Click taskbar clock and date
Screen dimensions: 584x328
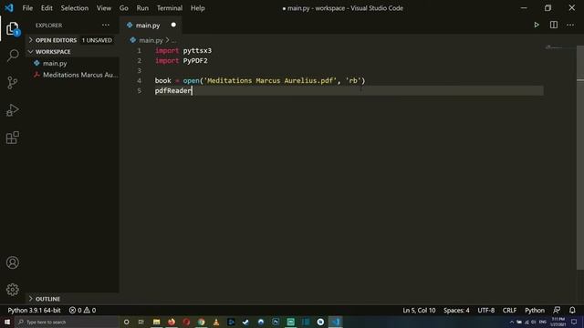pyautogui.click(x=558, y=322)
